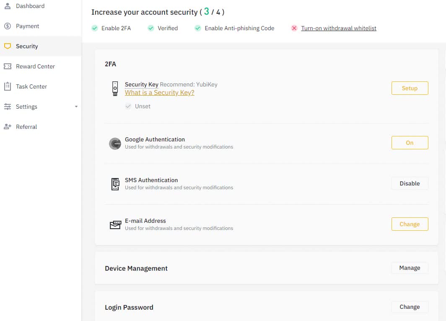Screen dimensions: 446x321
Task: Expand the Settings dropdown arrow
Action: (76, 107)
